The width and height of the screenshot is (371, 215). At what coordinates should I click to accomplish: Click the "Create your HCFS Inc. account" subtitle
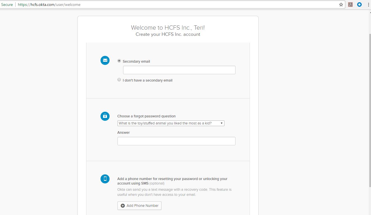(x=168, y=34)
